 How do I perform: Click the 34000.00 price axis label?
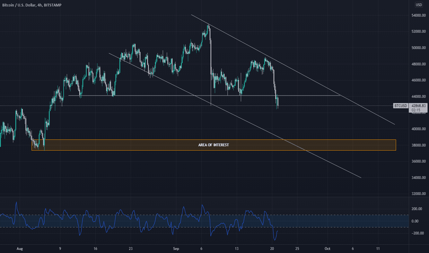click(418, 178)
